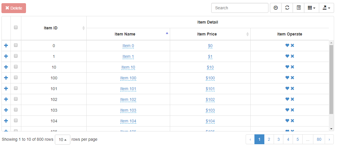Viewport: 337px width, 148px height.
Task: Check the box for row 102
Action: (16, 99)
